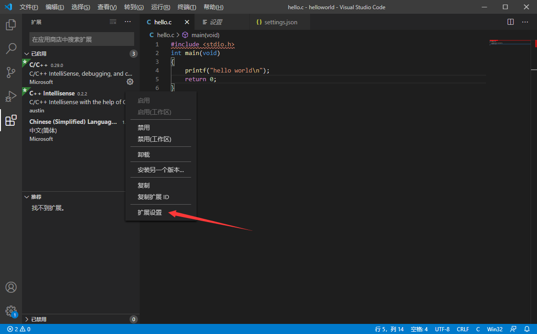Open the Explorer view in the activity bar
The image size is (537, 334).
pos(11,25)
